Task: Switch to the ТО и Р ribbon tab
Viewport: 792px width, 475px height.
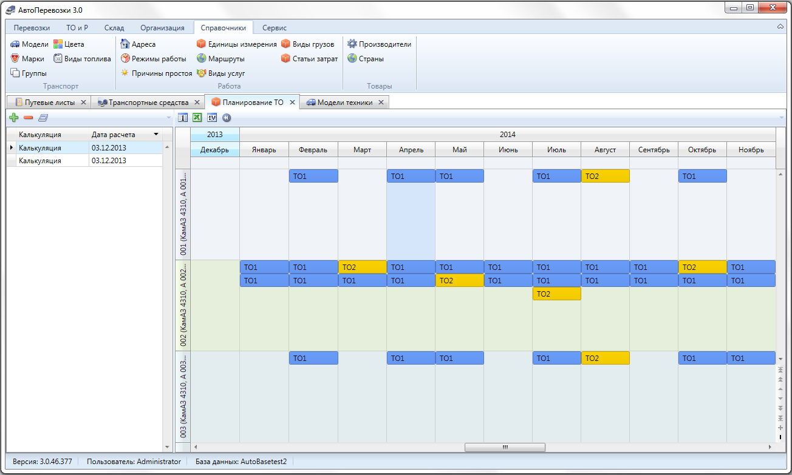Action: pyautogui.click(x=77, y=28)
